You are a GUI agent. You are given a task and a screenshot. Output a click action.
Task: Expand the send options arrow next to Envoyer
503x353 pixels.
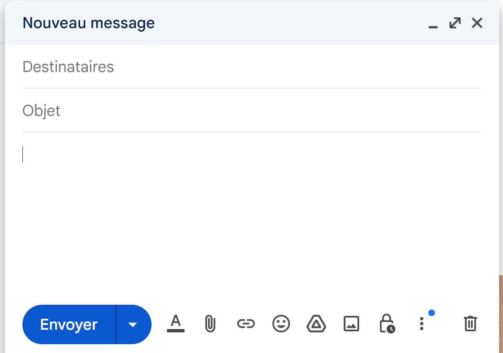(x=133, y=324)
